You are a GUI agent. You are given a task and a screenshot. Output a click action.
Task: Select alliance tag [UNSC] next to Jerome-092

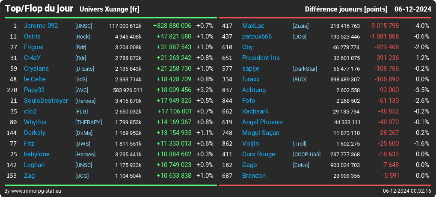click(x=83, y=26)
